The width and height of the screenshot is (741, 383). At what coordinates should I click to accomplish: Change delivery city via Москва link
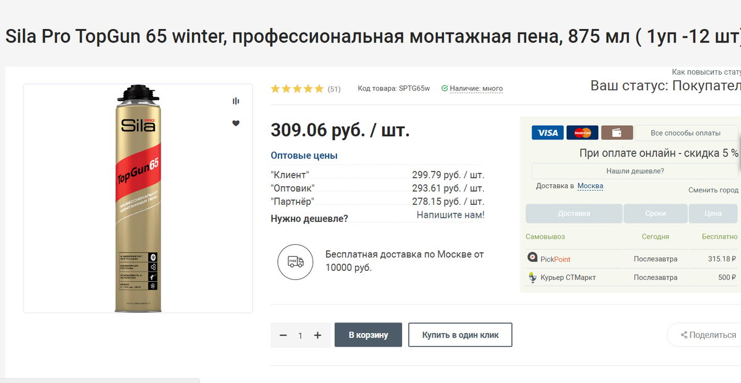click(x=590, y=186)
